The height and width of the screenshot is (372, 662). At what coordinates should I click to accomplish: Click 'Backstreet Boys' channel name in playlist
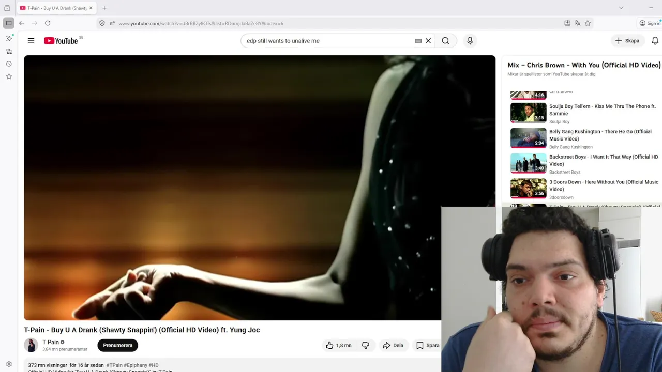(x=565, y=172)
